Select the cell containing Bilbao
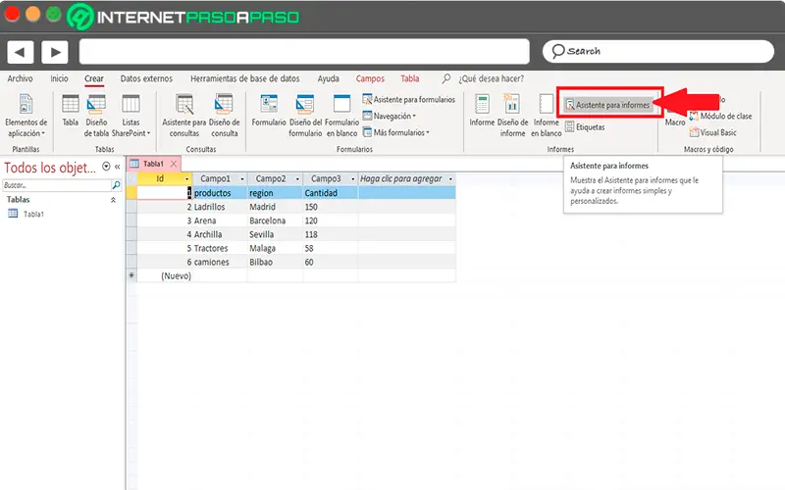This screenshot has width=785, height=490. (x=275, y=262)
